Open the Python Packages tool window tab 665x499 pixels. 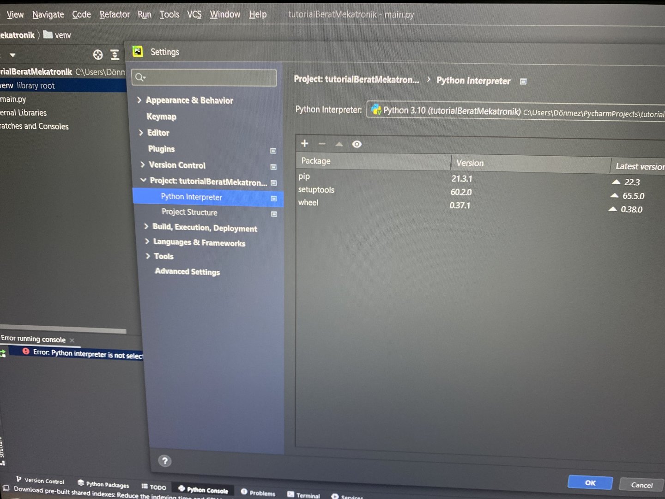coord(103,484)
